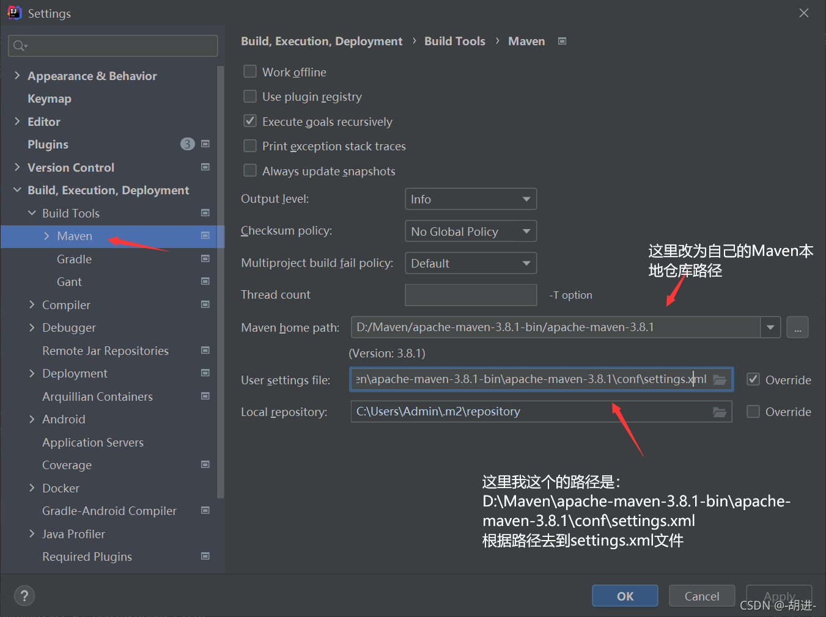Image resolution: width=826 pixels, height=617 pixels.
Task: Click the project-level icon beside Gradle
Action: (205, 258)
